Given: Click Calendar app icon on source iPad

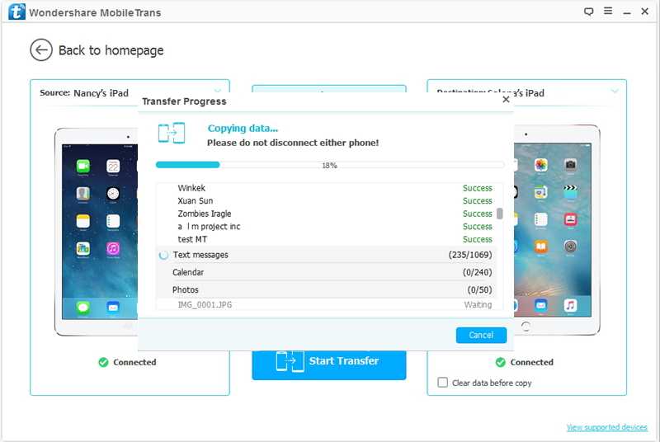Looking at the screenshot, I should point(113,166).
